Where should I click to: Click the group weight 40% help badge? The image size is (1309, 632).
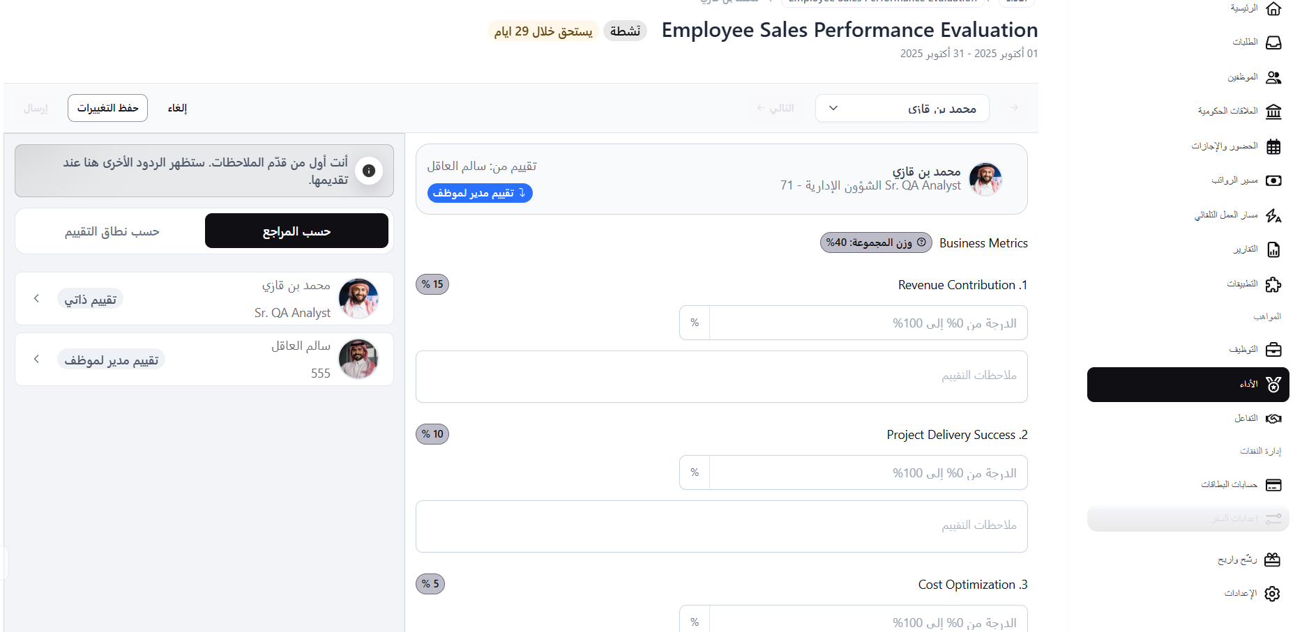875,242
